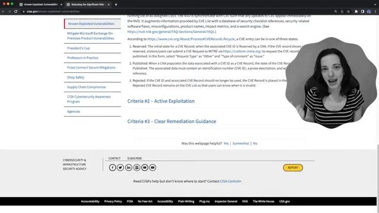Open the browser profile avatar
This screenshot has width=379, height=213.
(x=369, y=11)
